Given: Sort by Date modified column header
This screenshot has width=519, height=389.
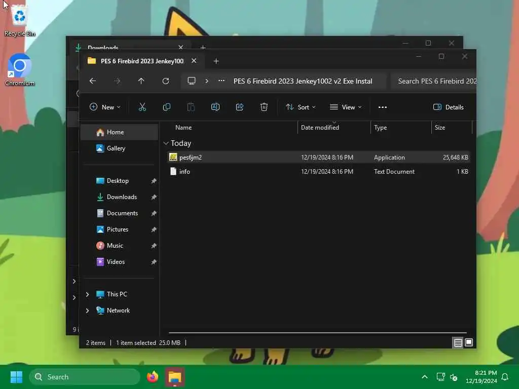Looking at the screenshot, I should (320, 127).
